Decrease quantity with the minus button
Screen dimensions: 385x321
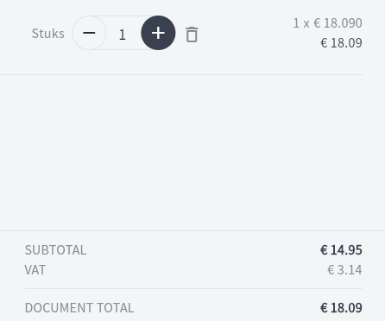point(89,33)
